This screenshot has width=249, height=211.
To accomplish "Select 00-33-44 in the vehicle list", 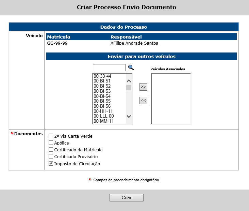I will 102,76.
